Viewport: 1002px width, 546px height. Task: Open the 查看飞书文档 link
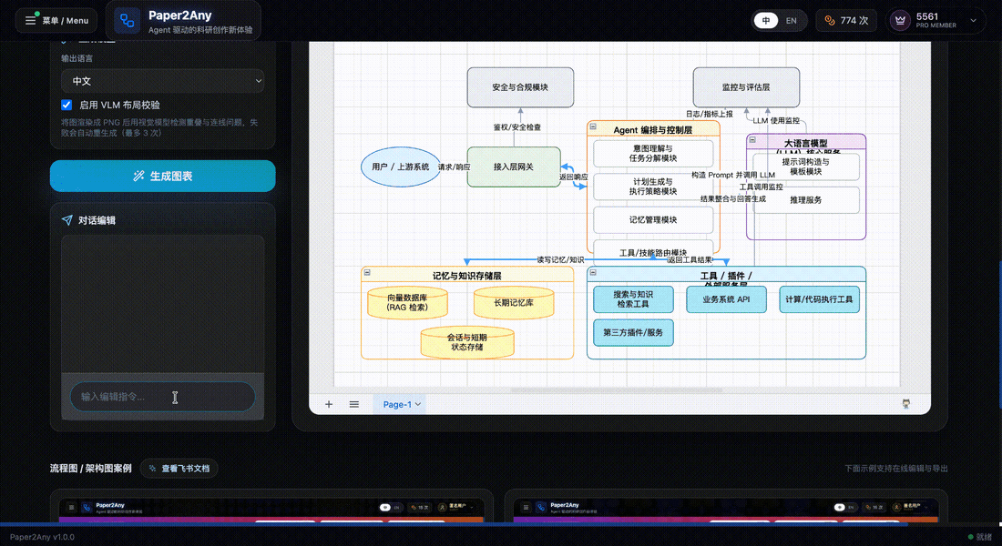179,469
